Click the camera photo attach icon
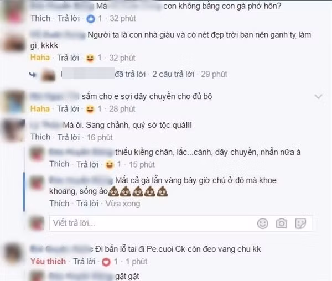This screenshot has height=281, width=332. [x=282, y=223]
